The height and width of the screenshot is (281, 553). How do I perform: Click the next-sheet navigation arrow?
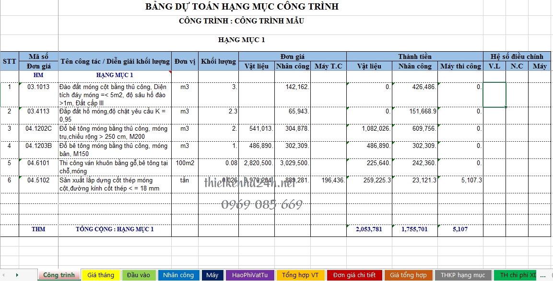(17, 275)
